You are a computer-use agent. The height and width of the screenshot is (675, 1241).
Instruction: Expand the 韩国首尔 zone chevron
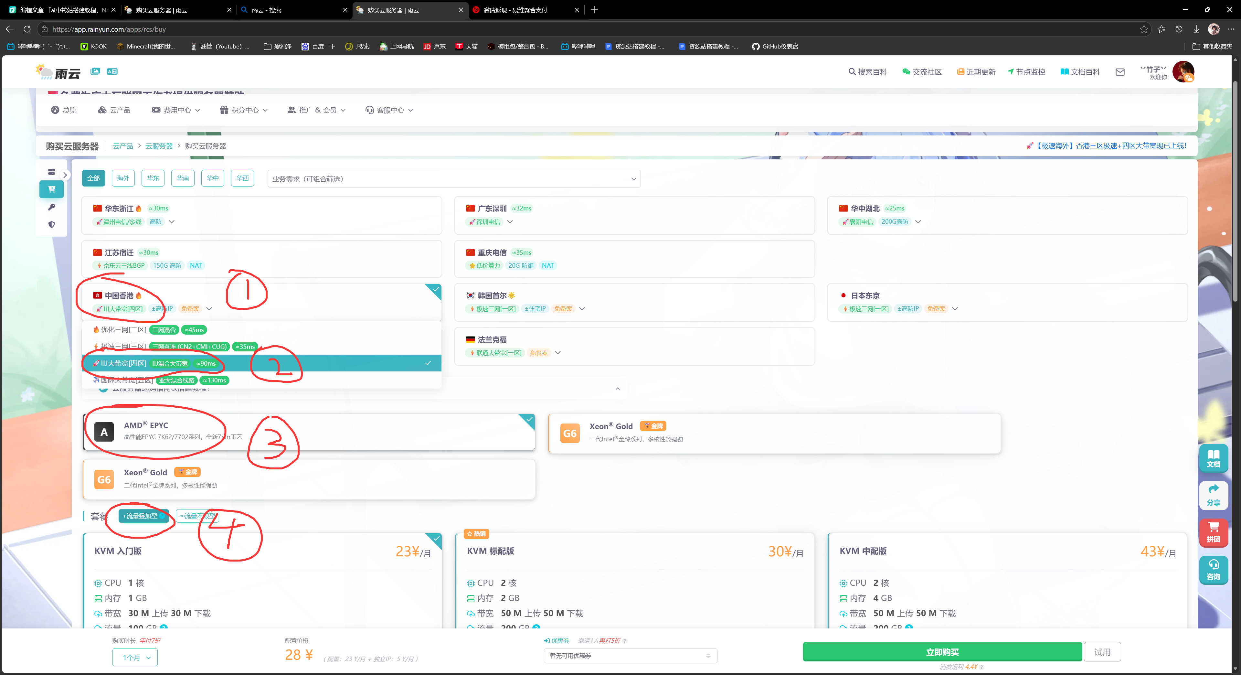tap(582, 309)
